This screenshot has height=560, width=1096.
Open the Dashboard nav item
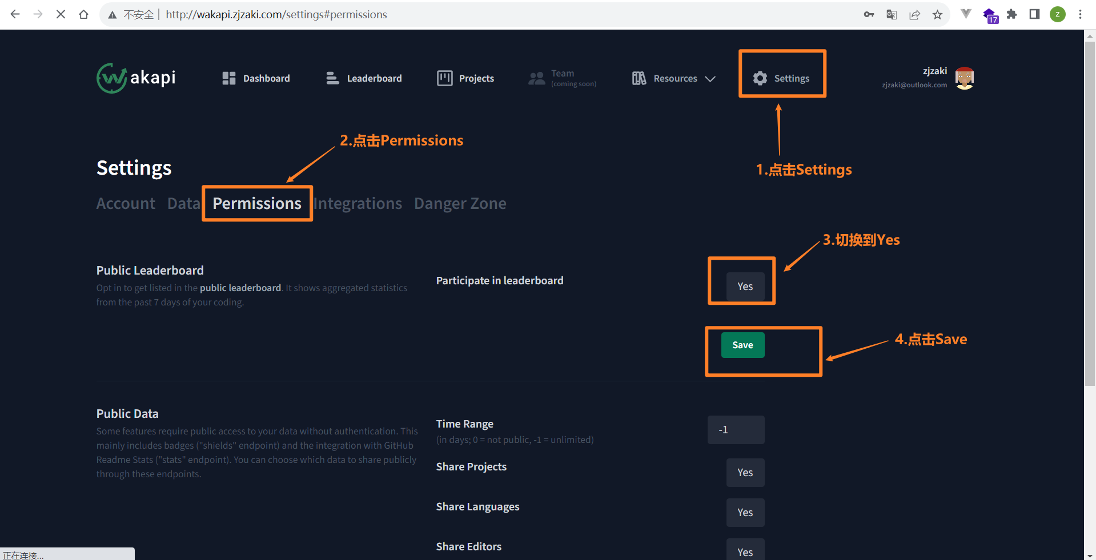click(x=256, y=78)
